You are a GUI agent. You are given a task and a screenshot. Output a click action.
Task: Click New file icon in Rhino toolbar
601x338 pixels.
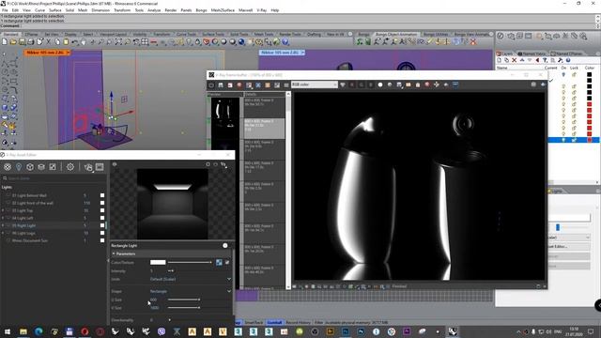point(5,41)
